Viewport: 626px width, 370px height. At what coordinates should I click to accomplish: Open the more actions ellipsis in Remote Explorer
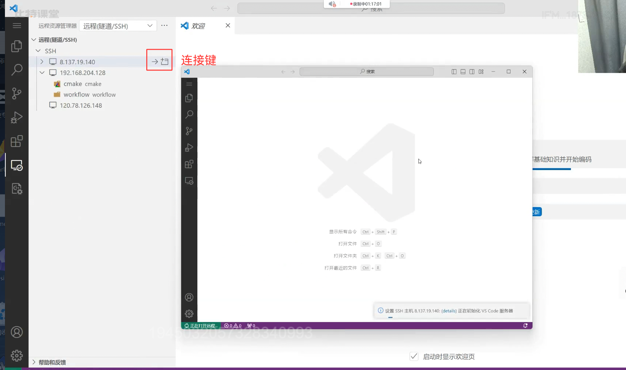point(164,25)
